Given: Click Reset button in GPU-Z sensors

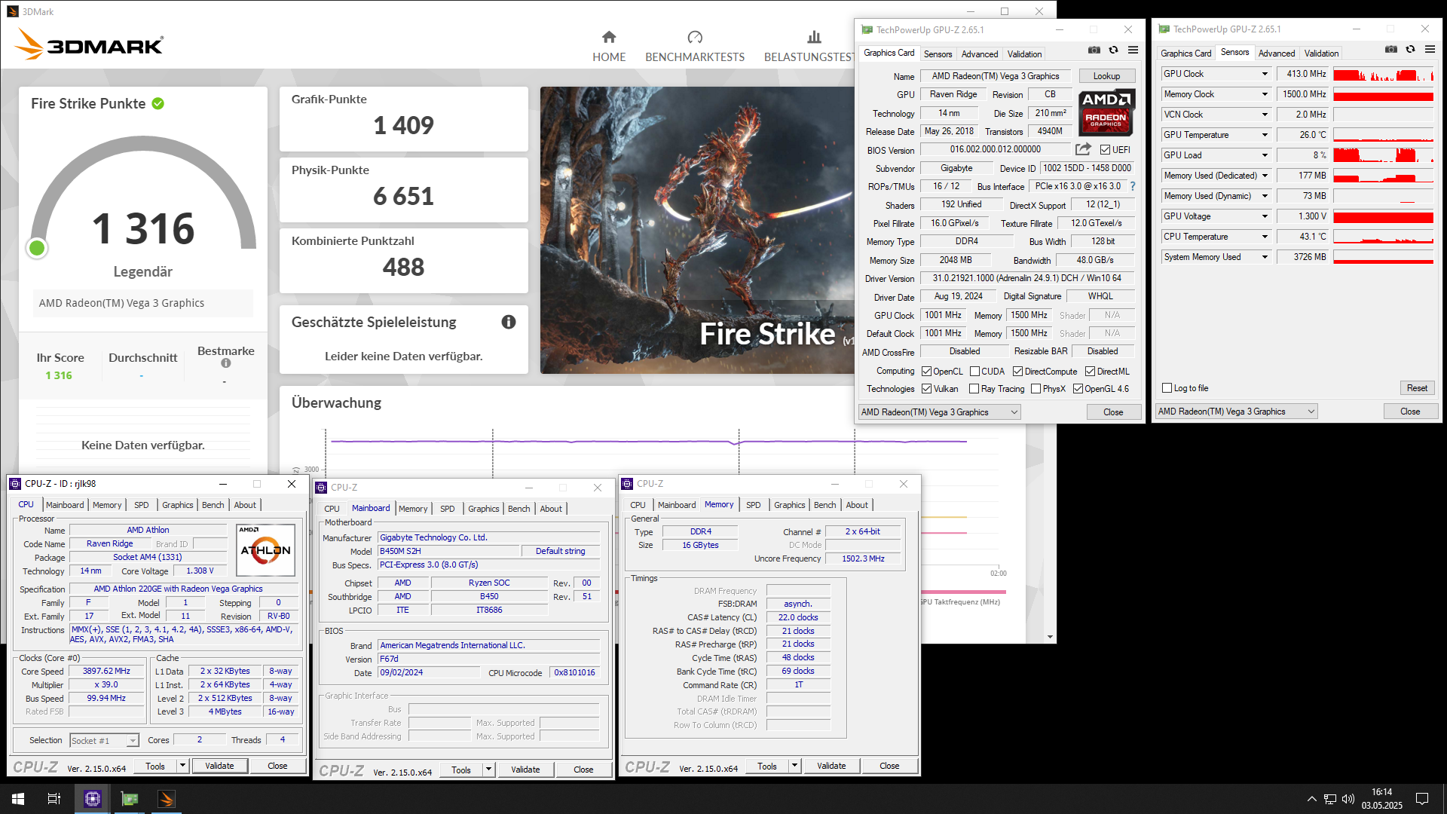Looking at the screenshot, I should 1417,388.
